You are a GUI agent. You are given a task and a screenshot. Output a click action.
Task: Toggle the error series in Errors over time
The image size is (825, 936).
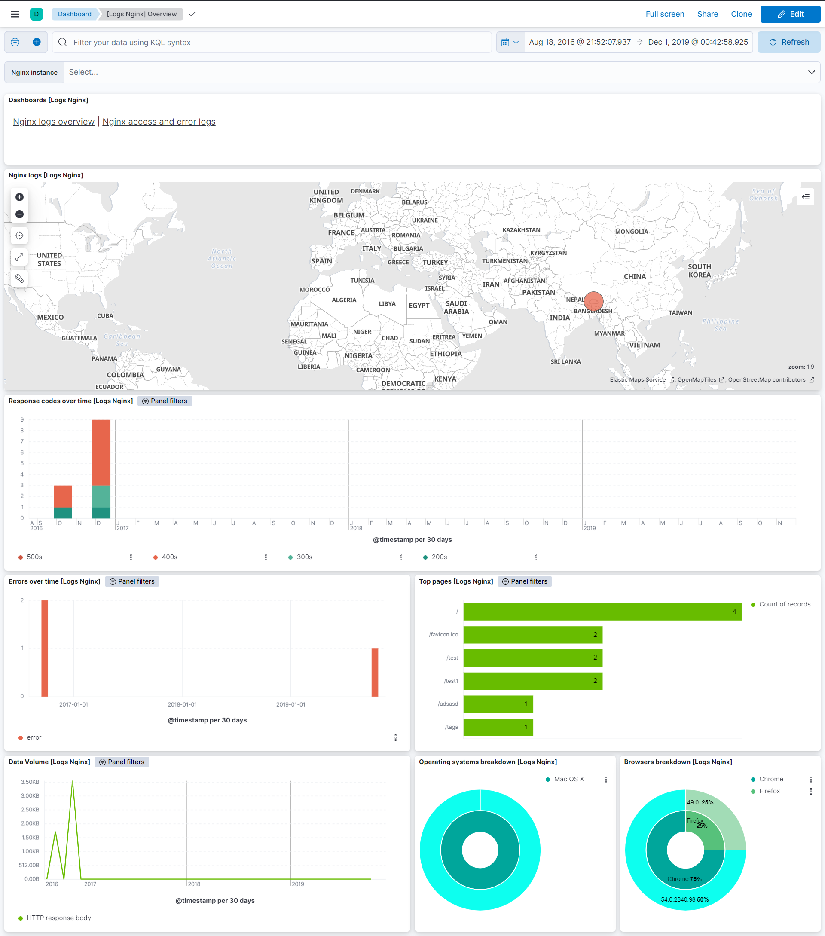coord(33,737)
